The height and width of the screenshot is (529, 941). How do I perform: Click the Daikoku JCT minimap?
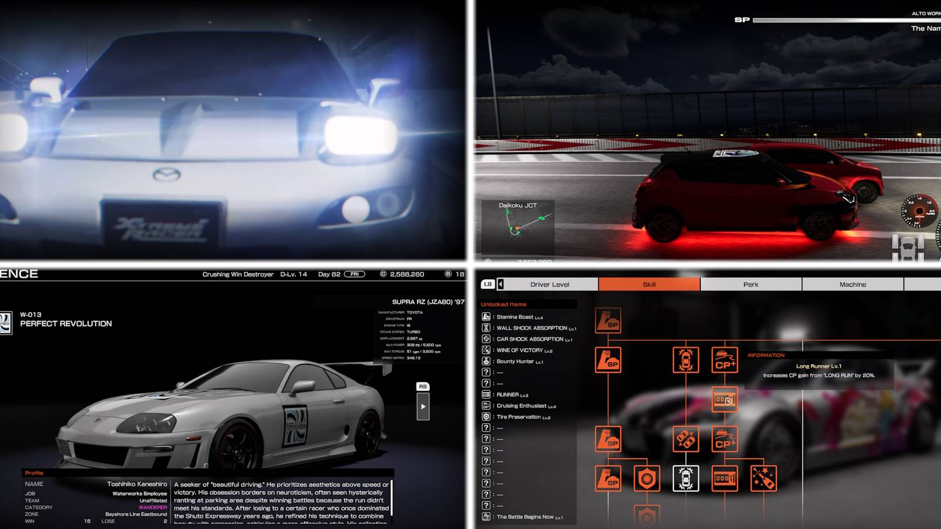coord(518,227)
